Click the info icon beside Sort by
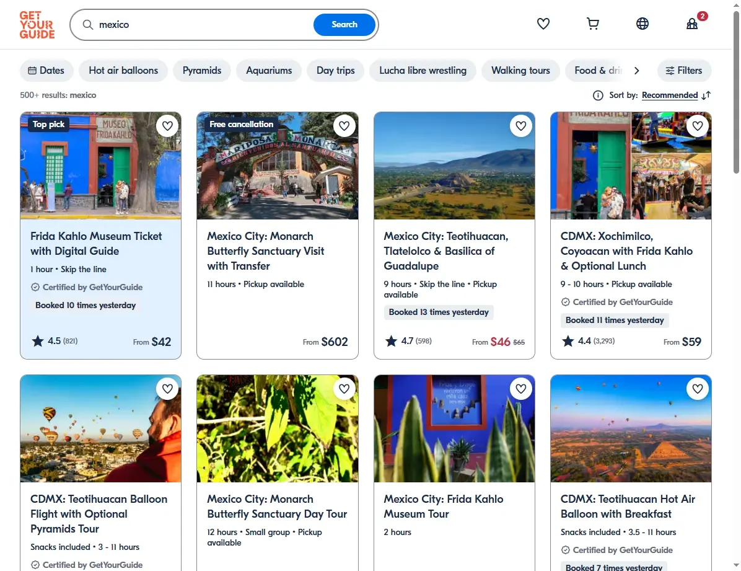Image resolution: width=741 pixels, height=571 pixels. pyautogui.click(x=598, y=95)
